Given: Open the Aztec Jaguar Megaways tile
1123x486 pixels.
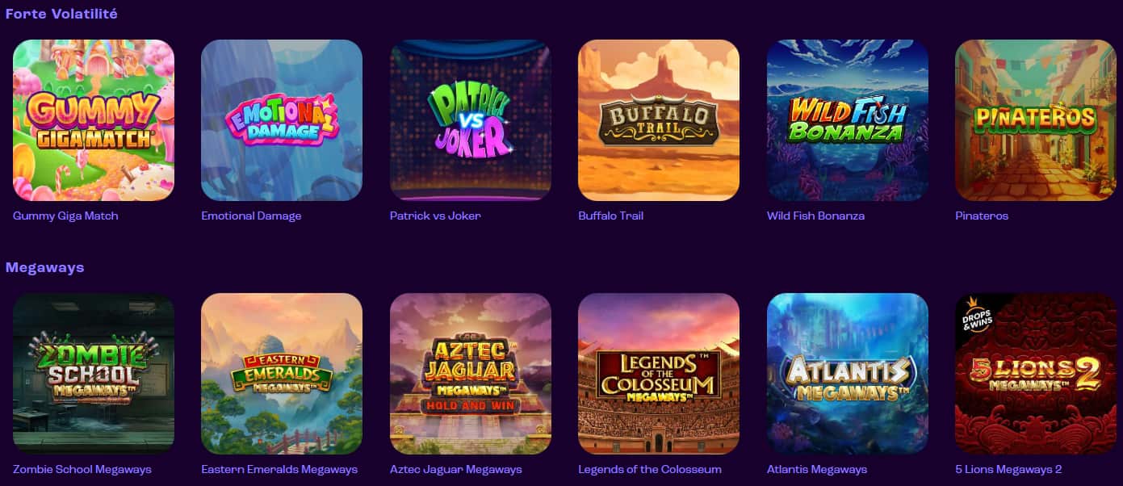Looking at the screenshot, I should click(471, 374).
